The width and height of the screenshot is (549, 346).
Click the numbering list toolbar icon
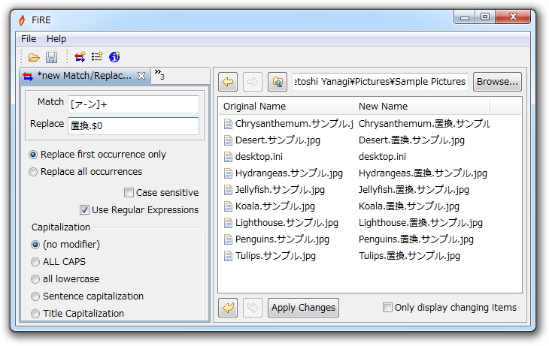click(97, 56)
